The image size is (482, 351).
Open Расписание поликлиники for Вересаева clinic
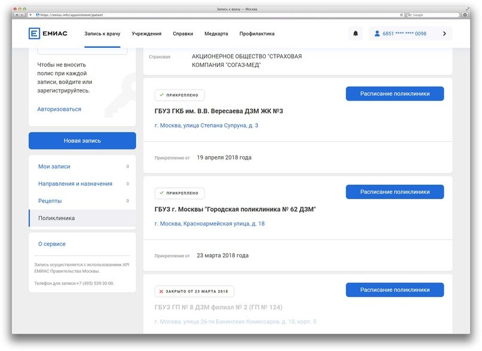point(394,93)
